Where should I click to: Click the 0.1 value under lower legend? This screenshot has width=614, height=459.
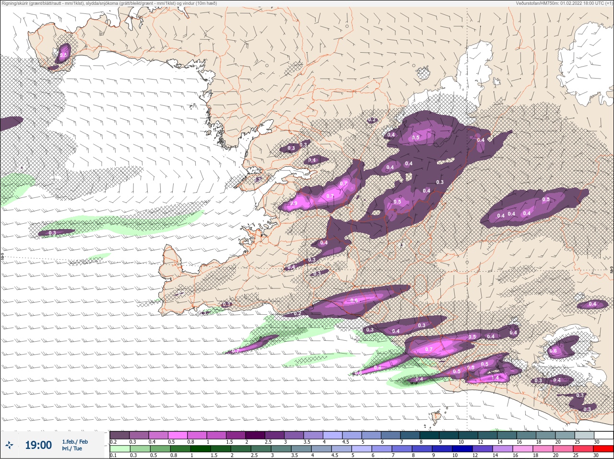click(x=113, y=455)
